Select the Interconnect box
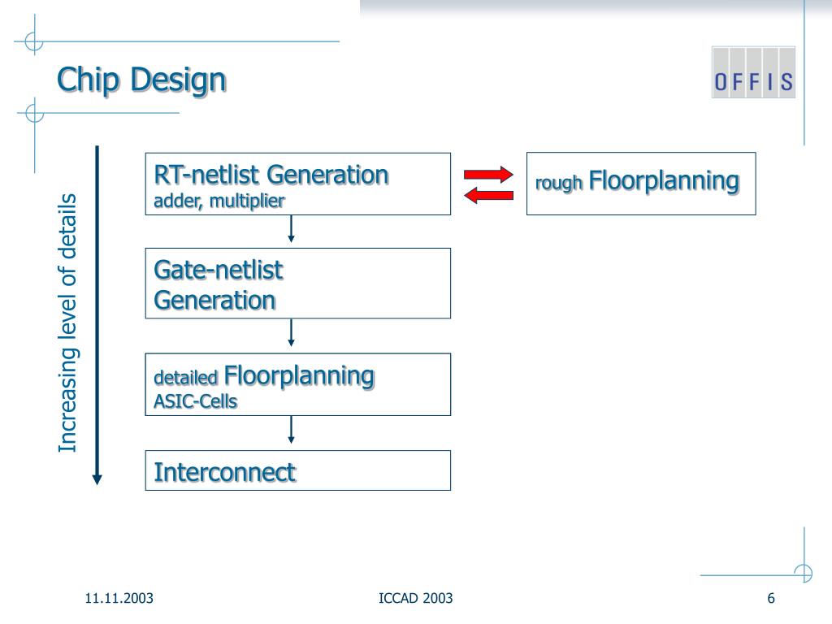Screen dimensions: 832x624 coord(297,470)
